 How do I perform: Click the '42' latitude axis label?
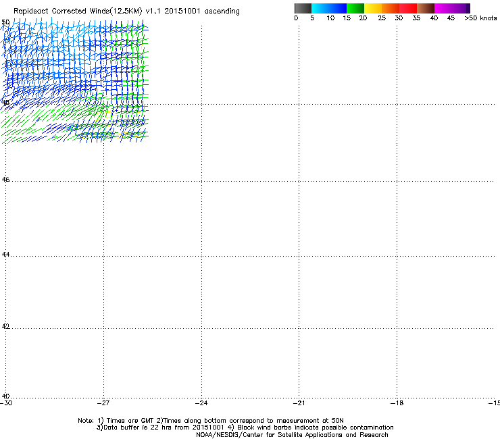click(5, 326)
